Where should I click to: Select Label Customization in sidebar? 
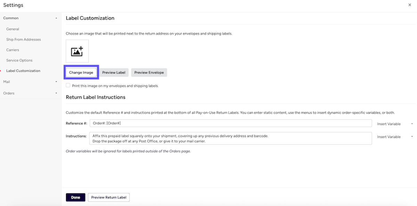[x=23, y=71]
